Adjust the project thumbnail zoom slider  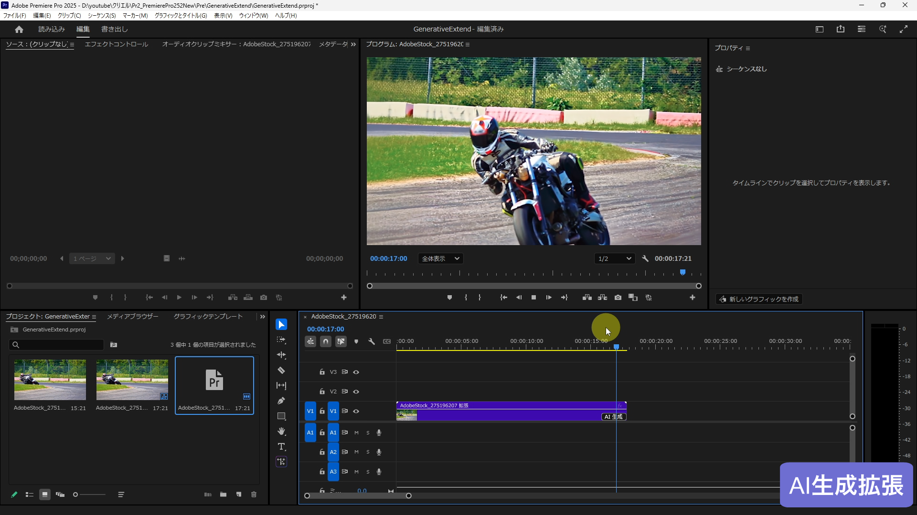pyautogui.click(x=75, y=494)
